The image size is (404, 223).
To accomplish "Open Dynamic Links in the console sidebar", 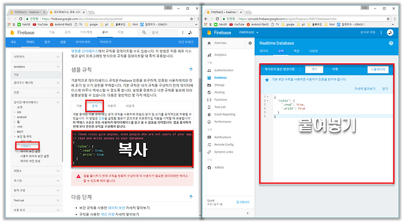I will pyautogui.click(x=224, y=152).
